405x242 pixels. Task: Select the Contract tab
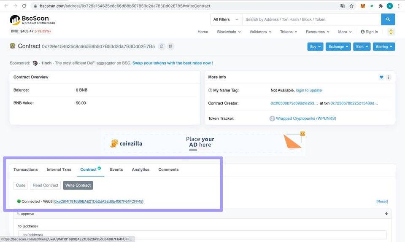pos(90,169)
